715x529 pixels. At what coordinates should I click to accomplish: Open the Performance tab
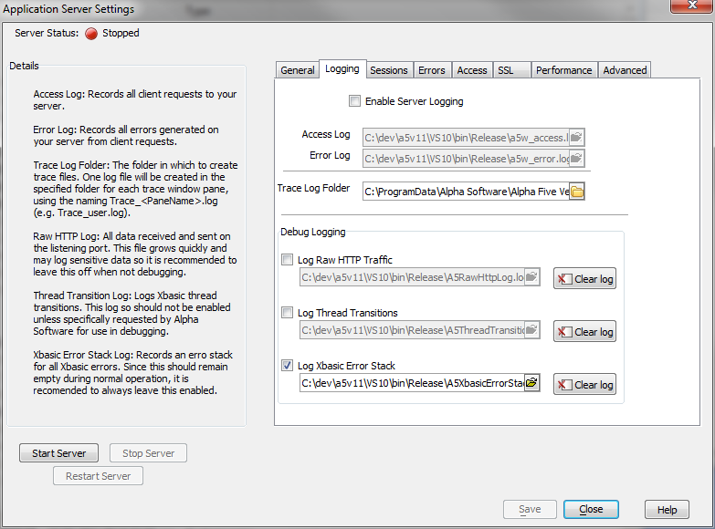point(564,70)
